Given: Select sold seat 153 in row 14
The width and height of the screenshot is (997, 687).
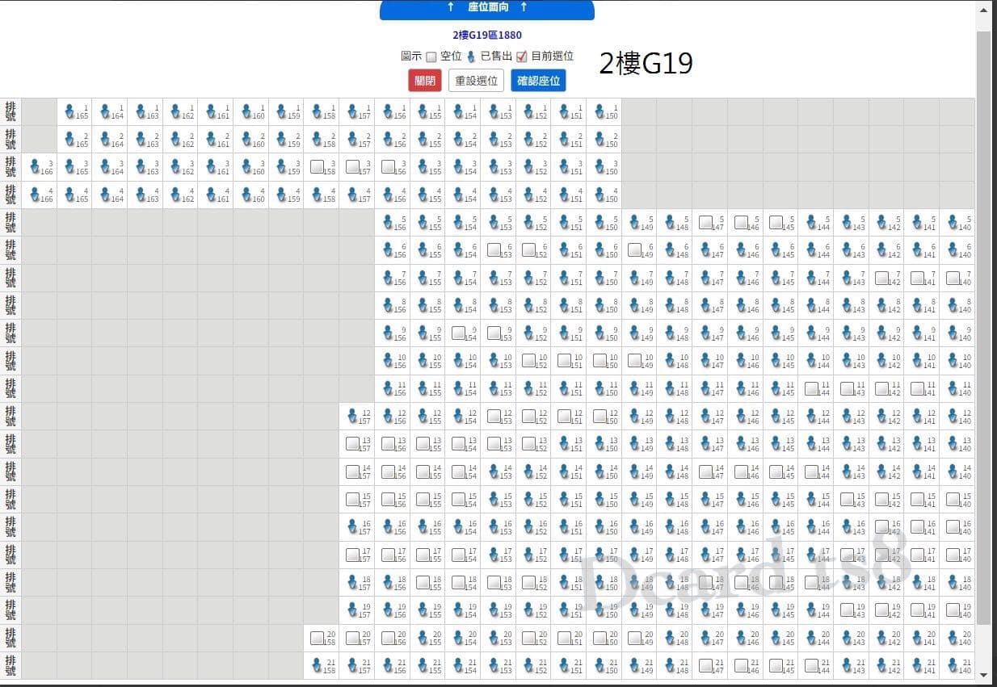Looking at the screenshot, I should [494, 470].
